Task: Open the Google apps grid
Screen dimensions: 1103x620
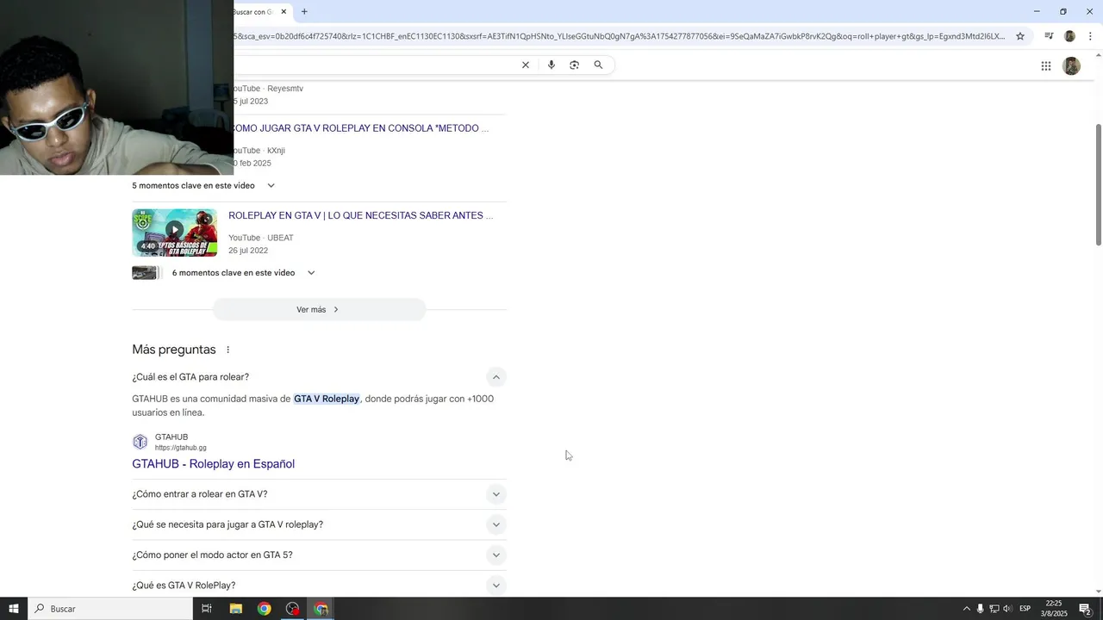Action: (x=1046, y=66)
